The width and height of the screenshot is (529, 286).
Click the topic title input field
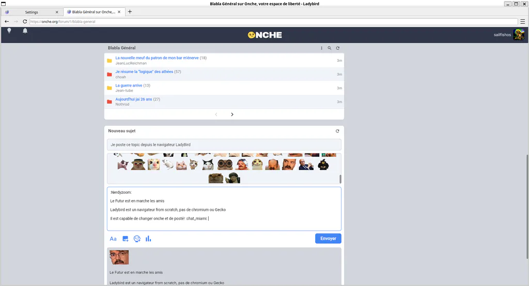[x=224, y=145]
